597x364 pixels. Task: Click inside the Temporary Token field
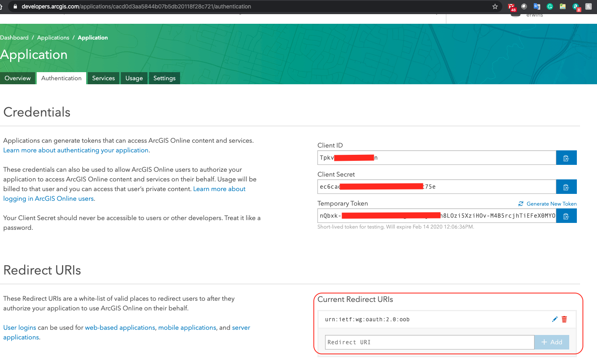(x=437, y=216)
